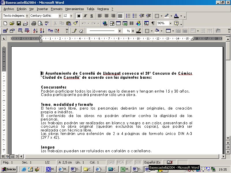Increase the paragraph indent
Screen dimensions: 231x173
point(148,16)
